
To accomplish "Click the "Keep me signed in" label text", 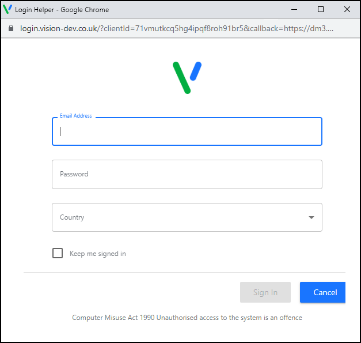I will 98,254.
